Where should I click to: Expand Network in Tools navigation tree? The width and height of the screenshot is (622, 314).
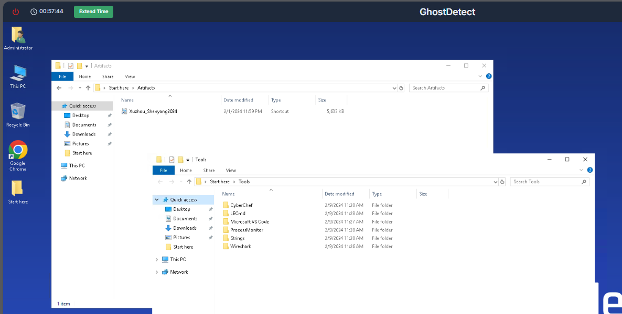(x=157, y=272)
